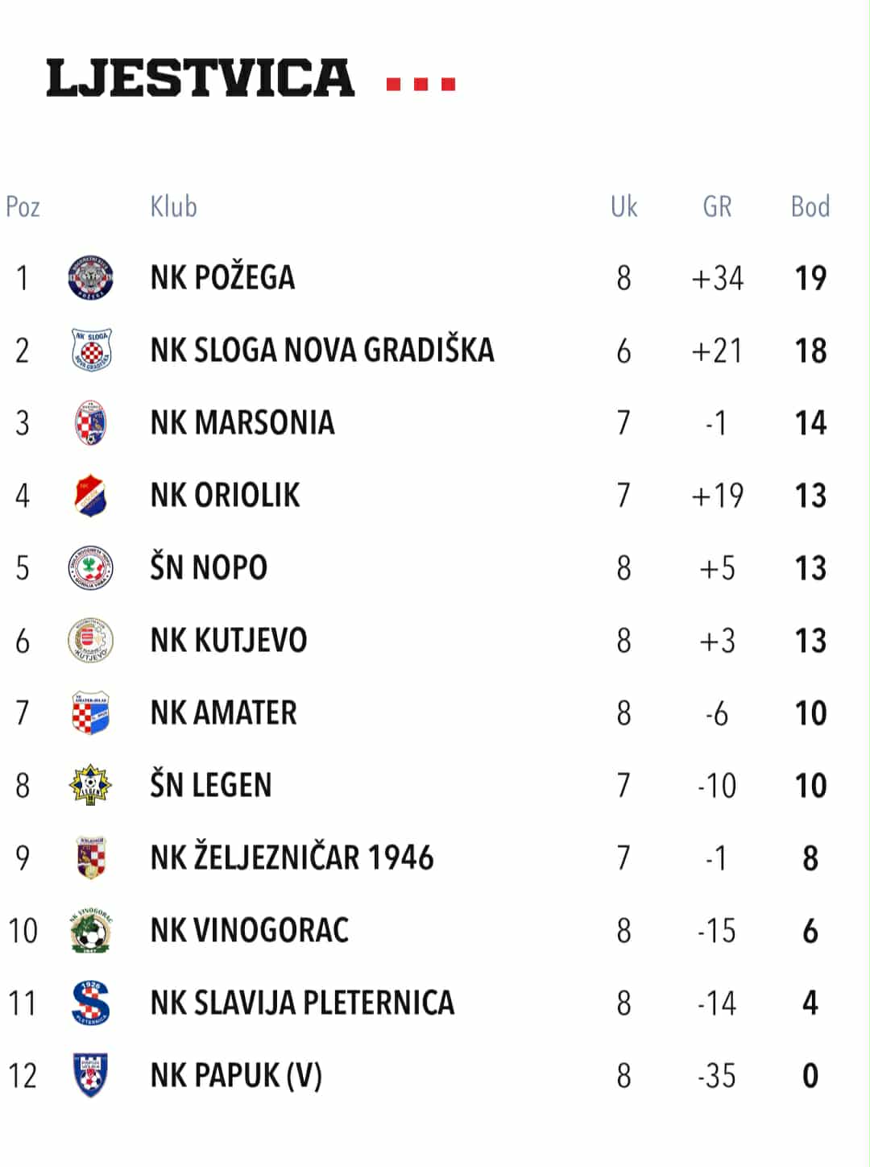Tap the NK Sloga Nova Gradiška crest
The width and height of the screenshot is (870, 1167).
(x=90, y=351)
